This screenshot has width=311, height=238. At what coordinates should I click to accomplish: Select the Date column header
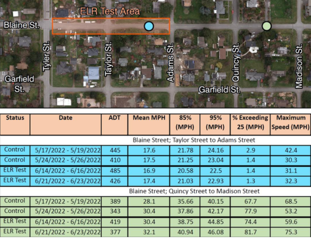[65, 118]
